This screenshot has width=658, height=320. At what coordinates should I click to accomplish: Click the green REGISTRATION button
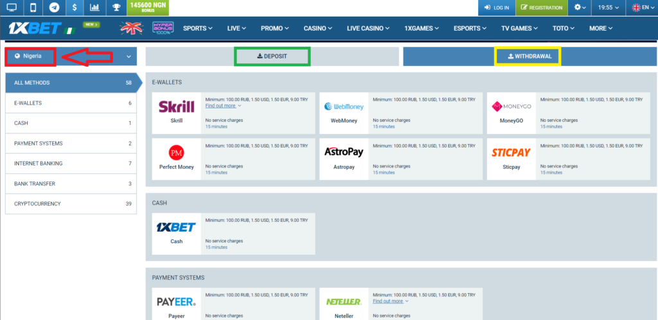[x=541, y=8]
